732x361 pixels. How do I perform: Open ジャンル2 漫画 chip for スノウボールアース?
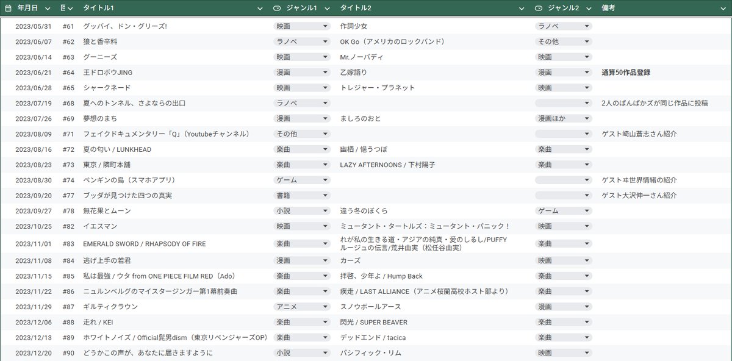click(x=564, y=307)
